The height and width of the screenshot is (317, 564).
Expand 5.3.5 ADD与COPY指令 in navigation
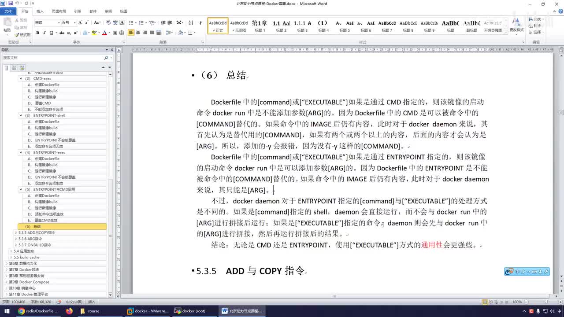16,232
